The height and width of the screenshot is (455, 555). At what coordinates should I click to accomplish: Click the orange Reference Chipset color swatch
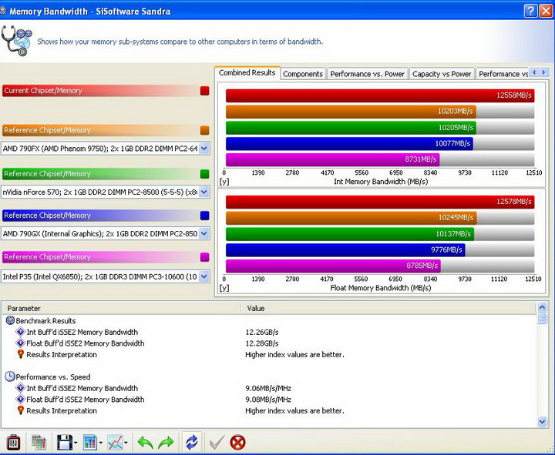204,130
